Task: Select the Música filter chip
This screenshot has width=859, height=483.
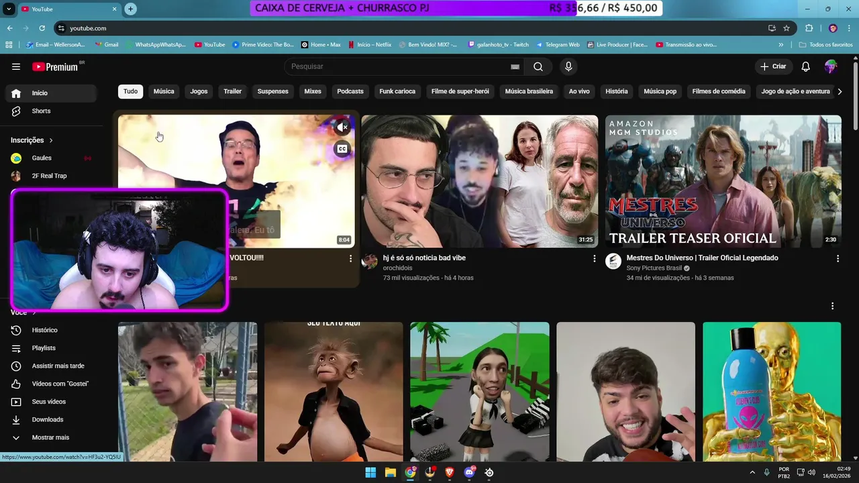Action: point(164,91)
